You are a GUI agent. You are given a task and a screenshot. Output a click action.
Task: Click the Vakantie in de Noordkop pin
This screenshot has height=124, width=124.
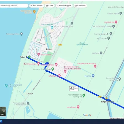point(95,66)
